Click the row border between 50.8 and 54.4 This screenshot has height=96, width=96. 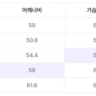[48, 48]
